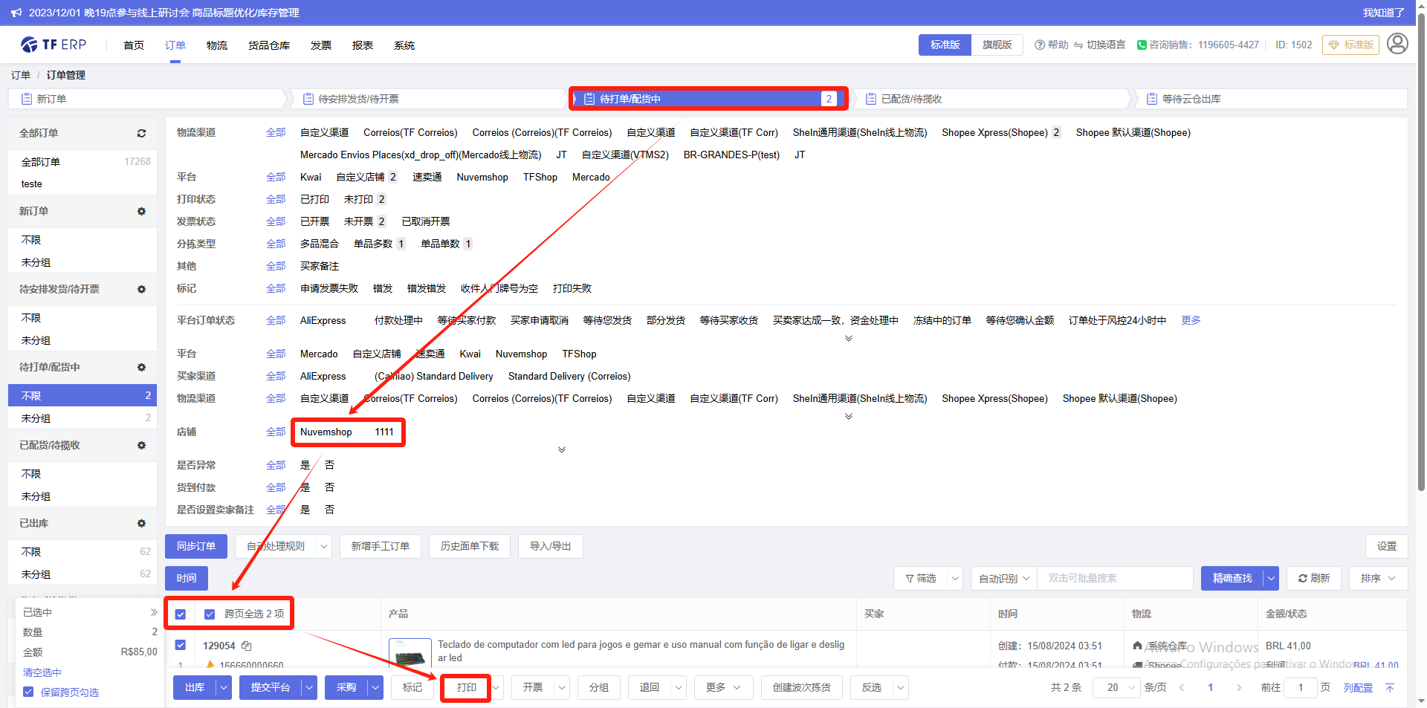The image size is (1427, 708).
Task: Click the TF ERP logo
Action: (54, 45)
